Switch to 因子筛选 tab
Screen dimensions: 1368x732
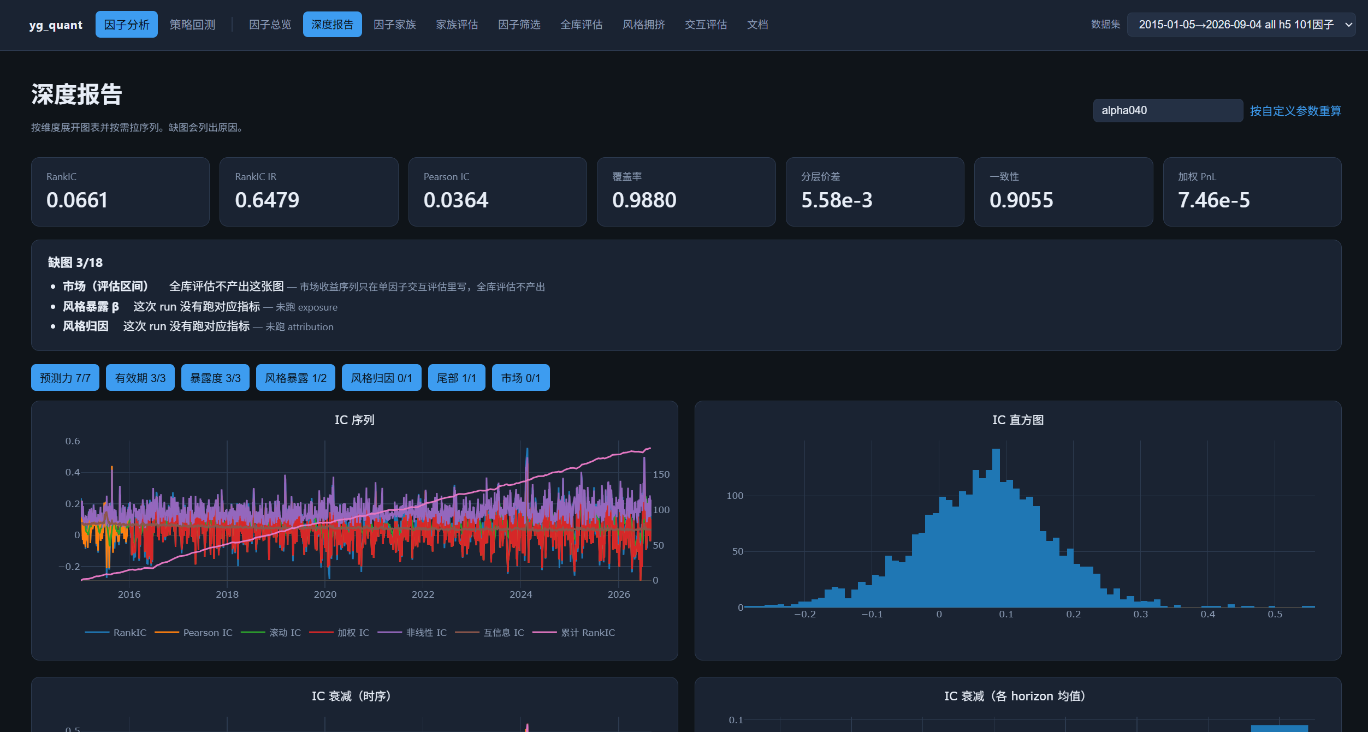[519, 25]
